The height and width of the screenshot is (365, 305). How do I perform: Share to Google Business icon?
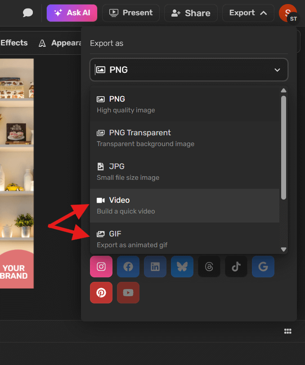point(263,266)
